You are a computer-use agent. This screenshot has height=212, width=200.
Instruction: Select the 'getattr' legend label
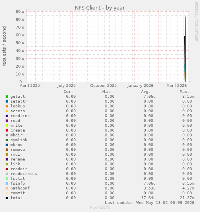(x=19, y=97)
